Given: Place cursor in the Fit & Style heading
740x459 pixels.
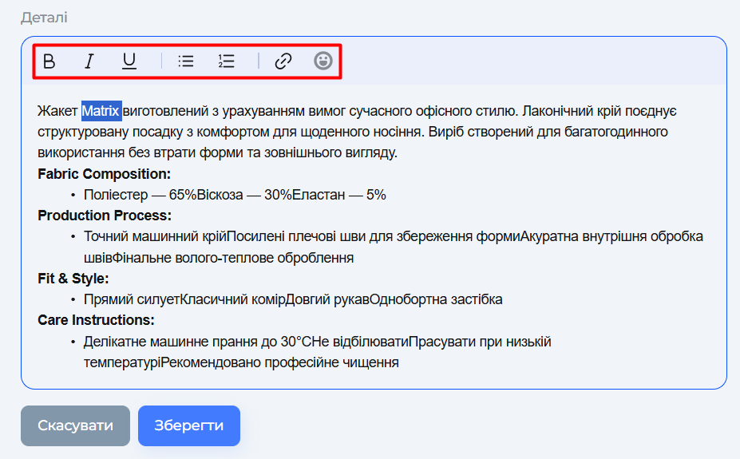Looking at the screenshot, I should pyautogui.click(x=73, y=279).
